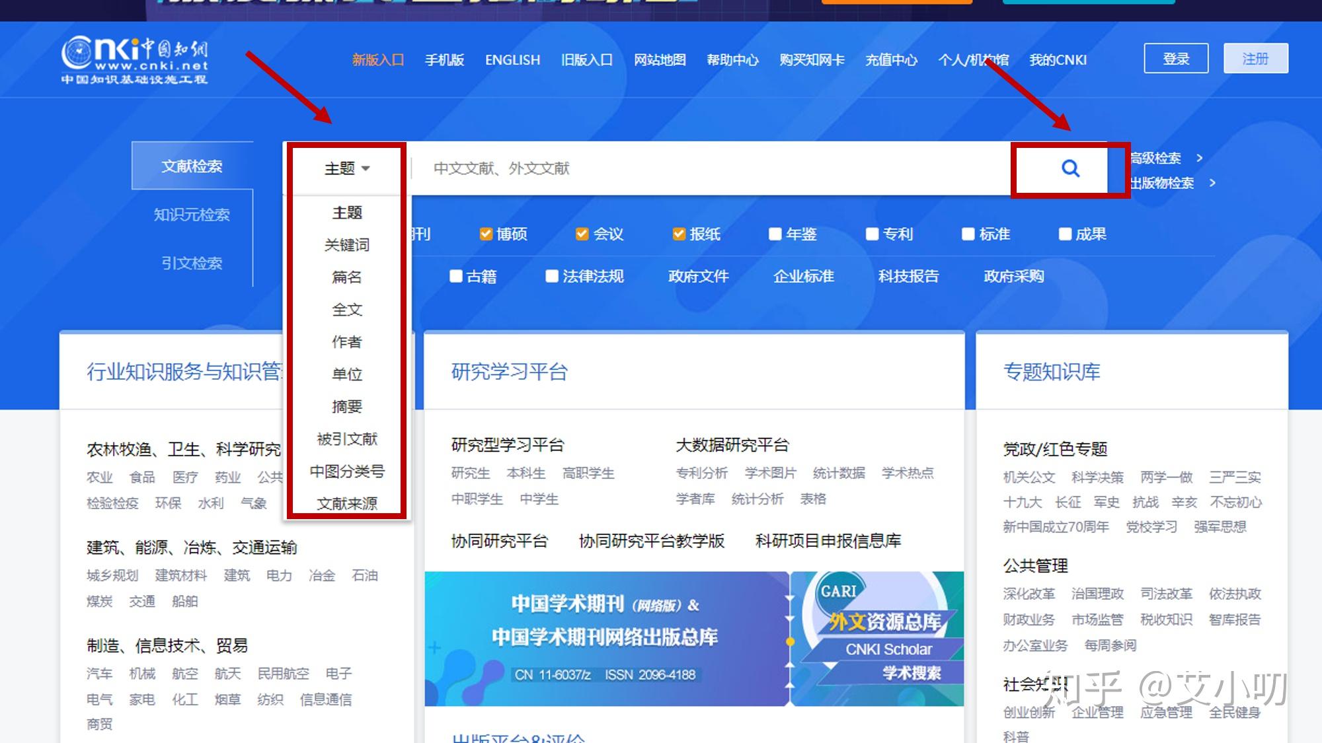1322x743 pixels.
Task: Click the CNKI logo
Action: 135,60
